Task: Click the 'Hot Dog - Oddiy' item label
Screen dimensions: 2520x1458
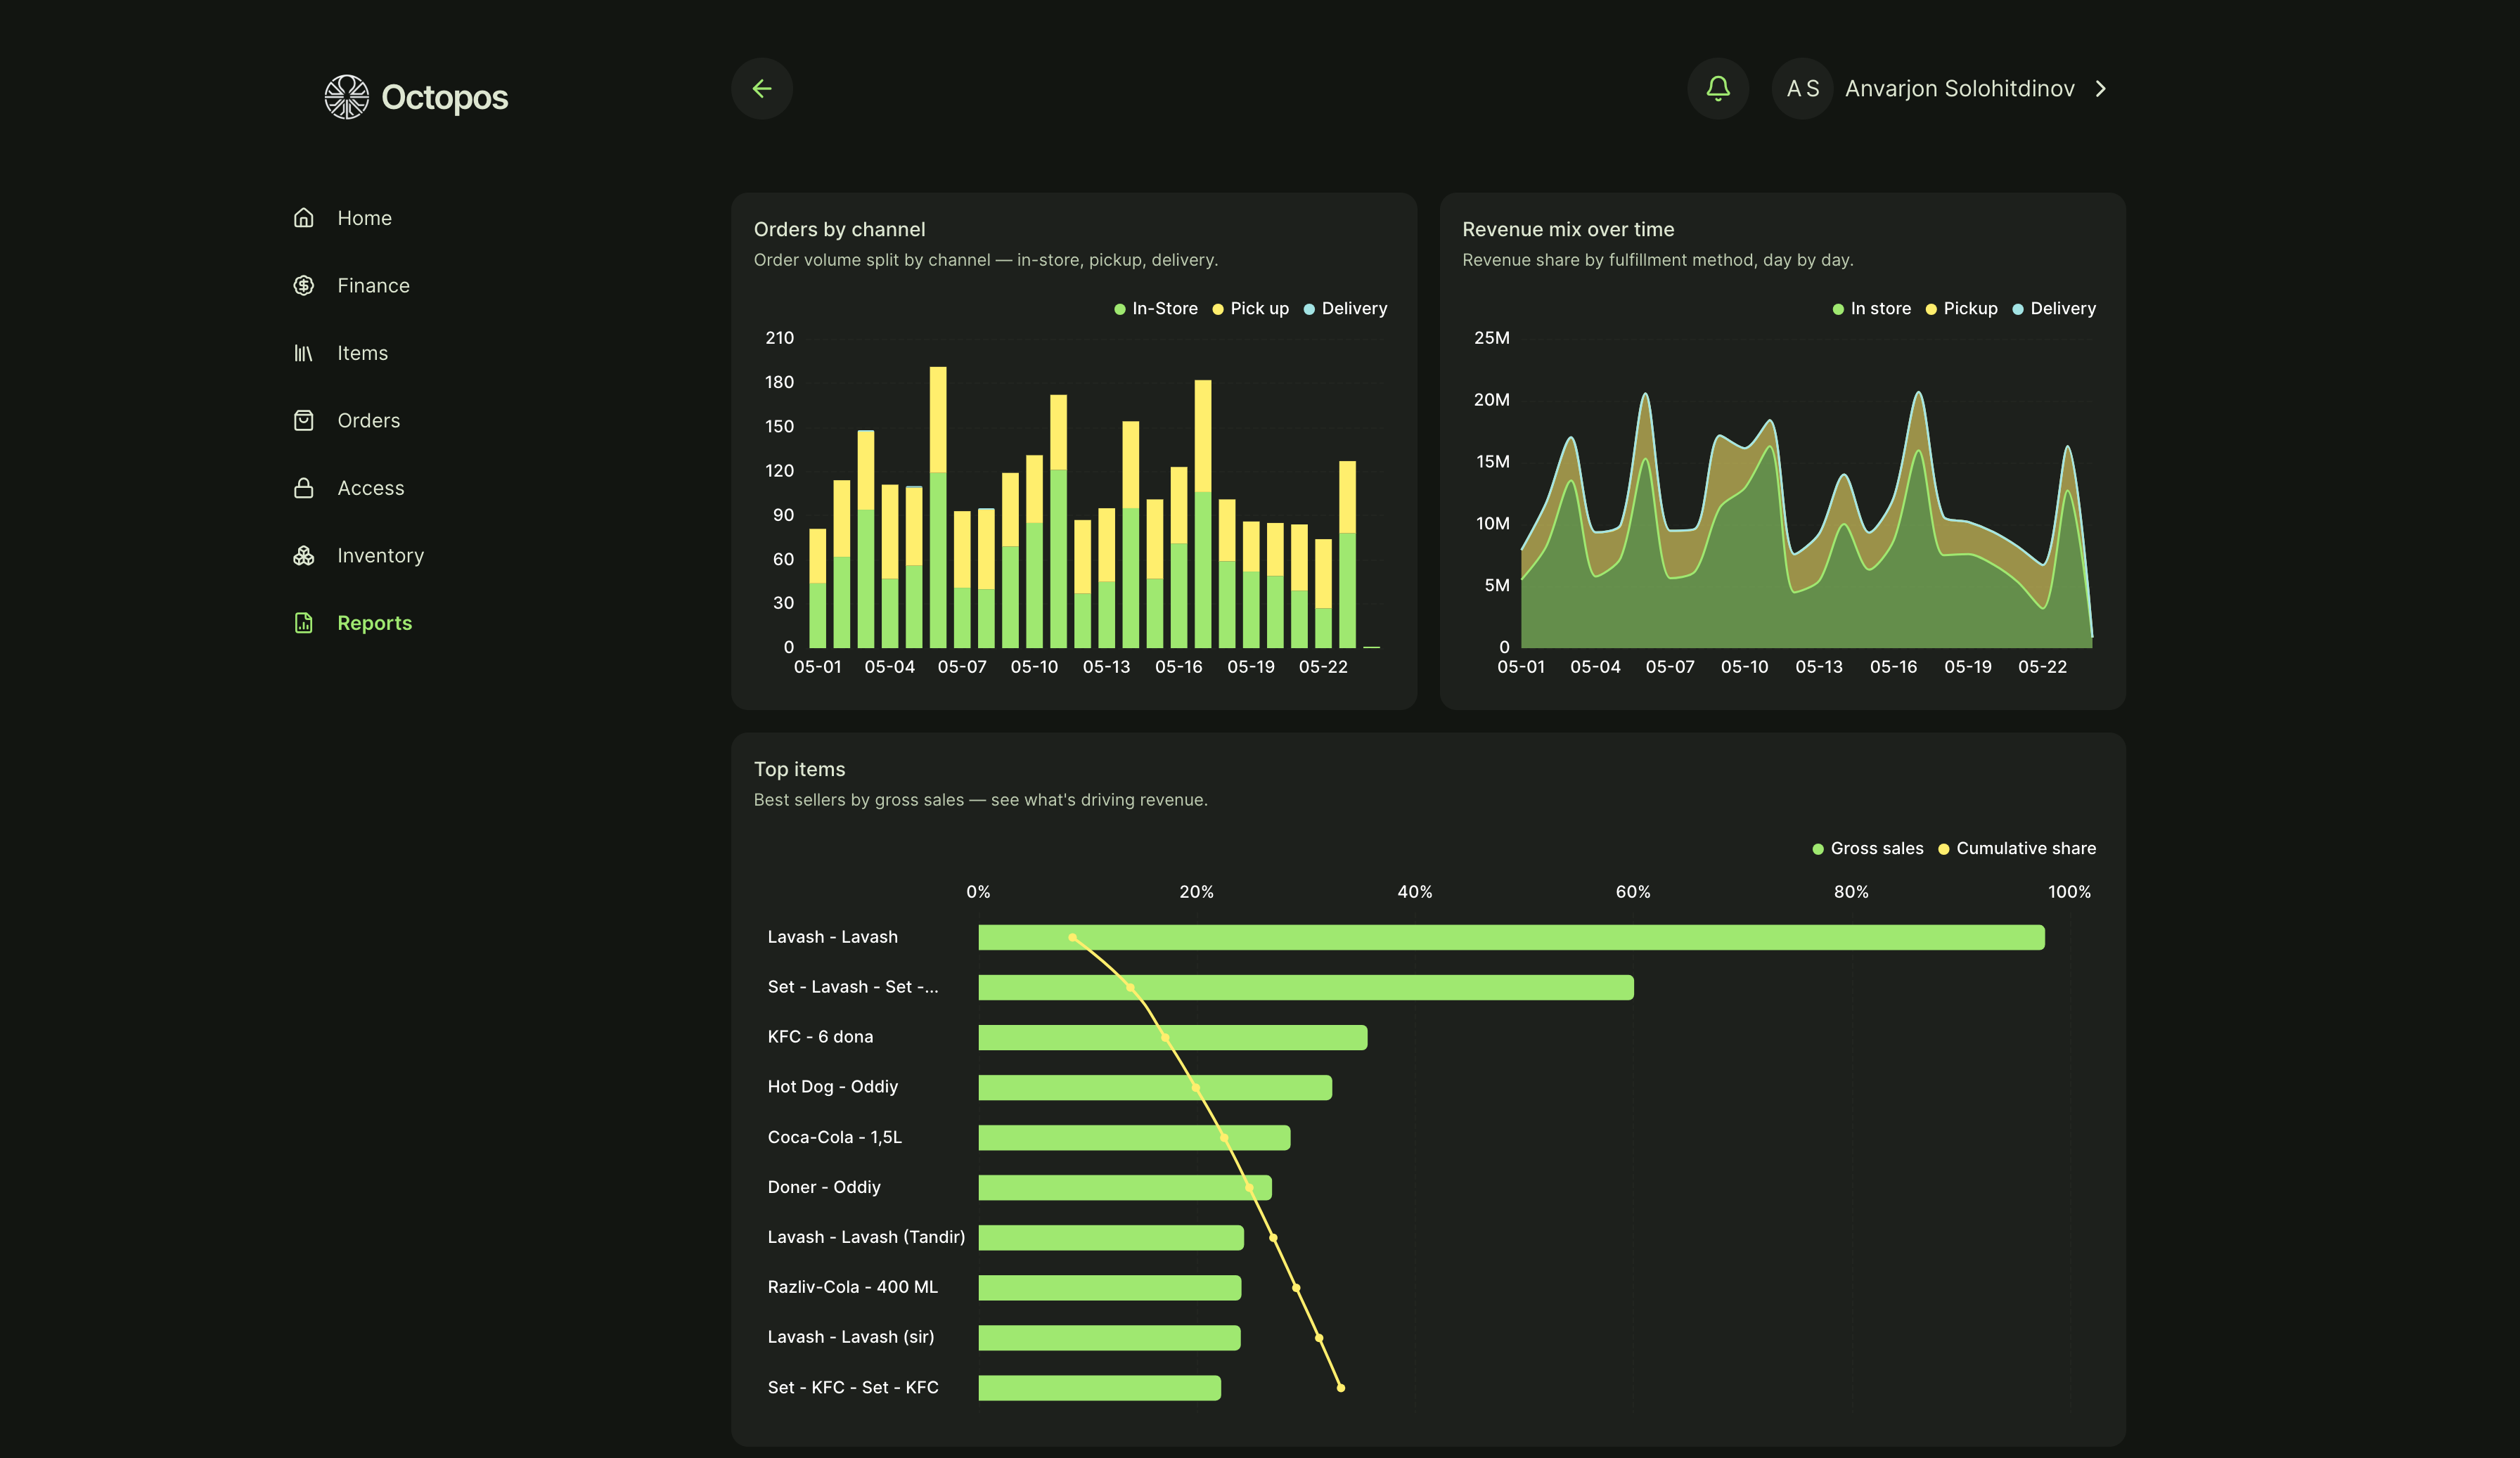Action: [832, 1087]
